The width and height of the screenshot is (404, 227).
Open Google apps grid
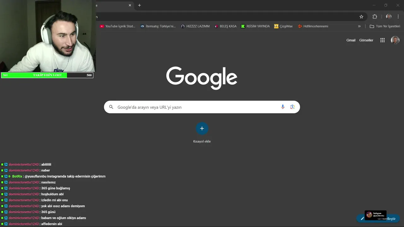pos(383,40)
